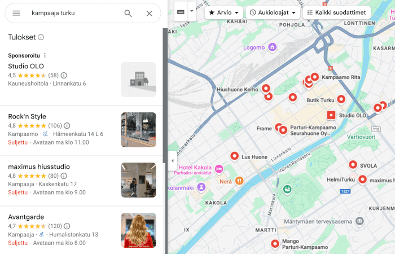Image resolution: width=395 pixels, height=254 pixels.
Task: Select the Logomo map marker
Action: tap(272, 47)
